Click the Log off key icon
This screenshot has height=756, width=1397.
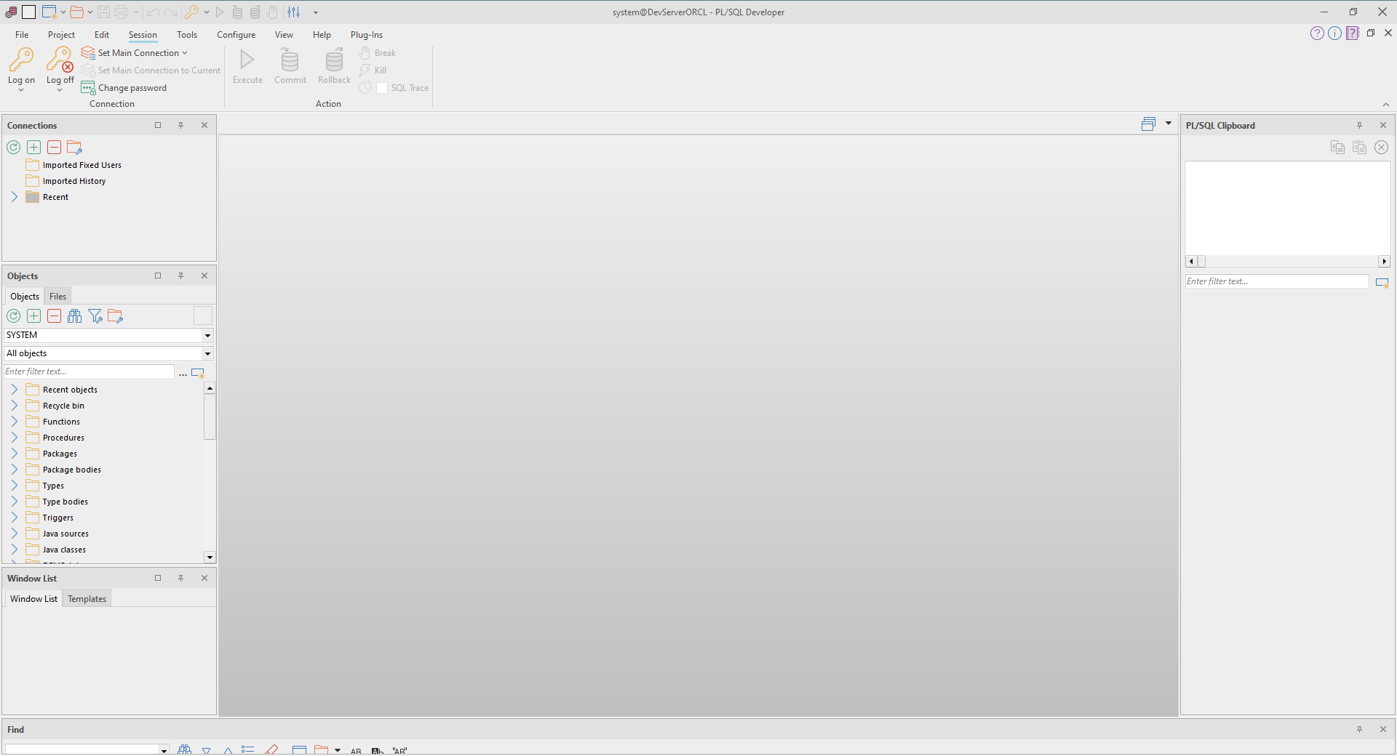click(x=60, y=60)
